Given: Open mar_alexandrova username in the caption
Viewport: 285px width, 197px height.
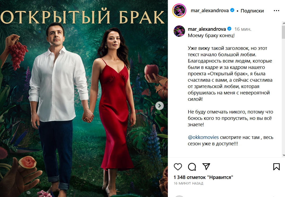Looking at the screenshot, I should pos(207,29).
